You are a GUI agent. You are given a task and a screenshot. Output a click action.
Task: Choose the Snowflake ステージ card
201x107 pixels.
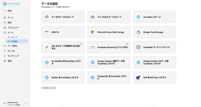pos(155,17)
